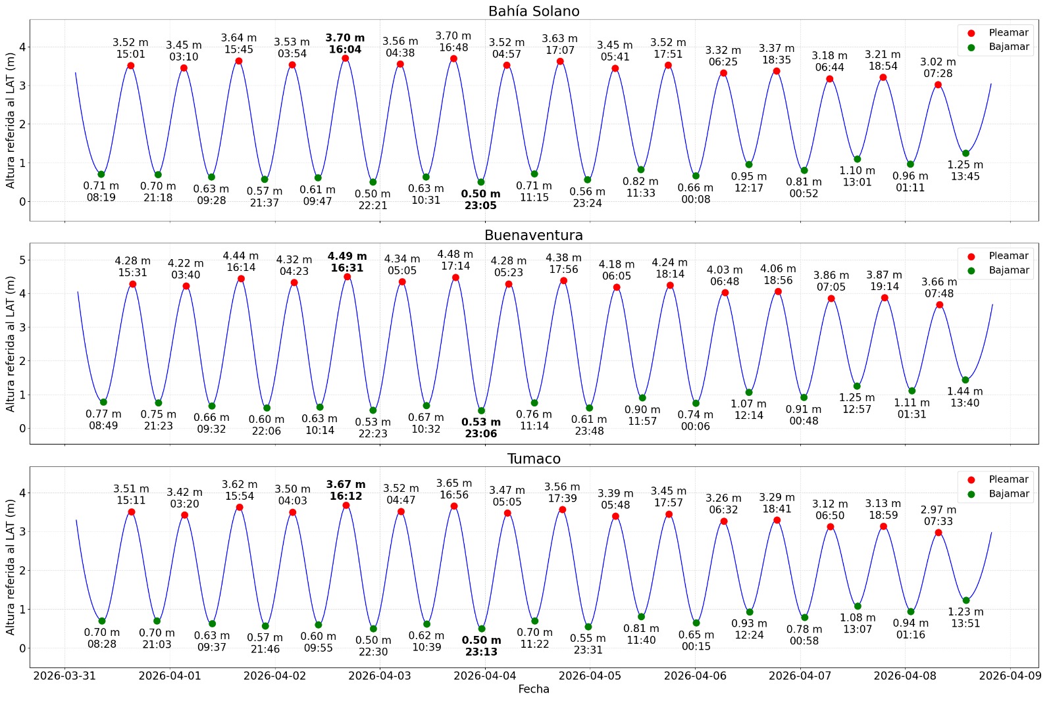The width and height of the screenshot is (1053, 701).
Task: Click the 4.49 m high tide marker in Buenaventura
Action: pos(348,276)
